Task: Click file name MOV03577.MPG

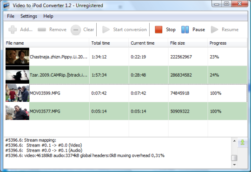Action: tap(45, 111)
